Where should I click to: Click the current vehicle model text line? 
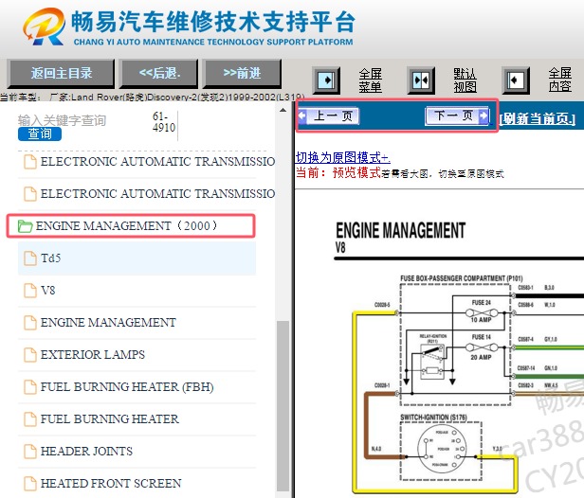click(x=152, y=98)
